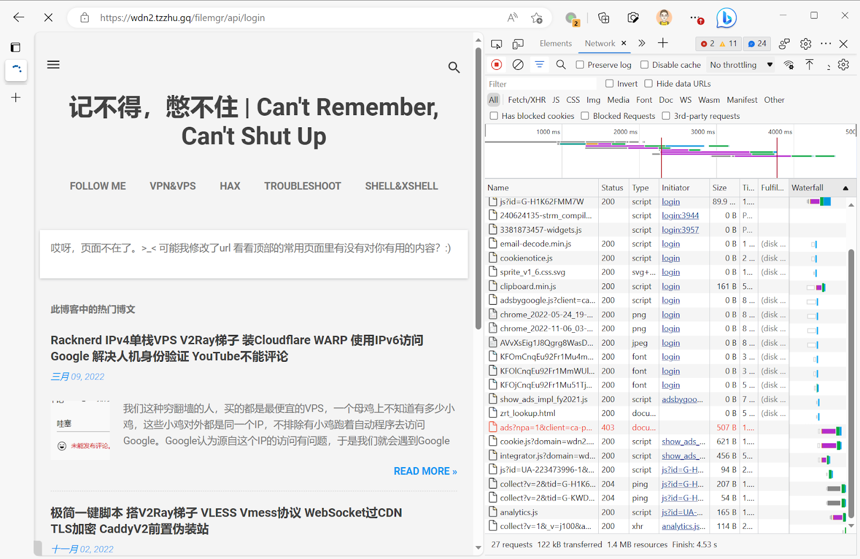Clear the network log
Screen dimensions: 860x559
(518, 64)
